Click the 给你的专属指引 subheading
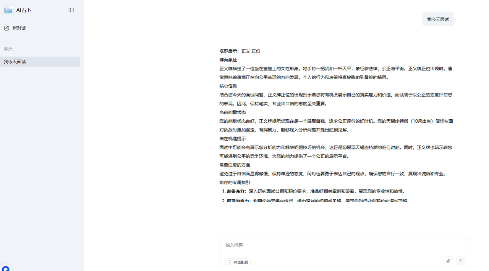 (x=235, y=183)
